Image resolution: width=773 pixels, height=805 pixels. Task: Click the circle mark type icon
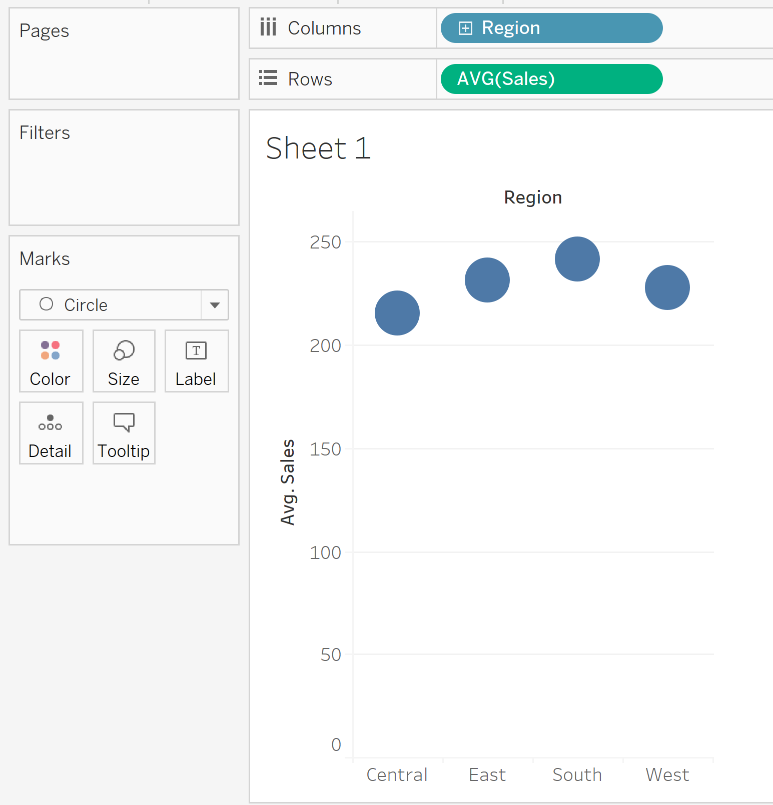(x=46, y=304)
